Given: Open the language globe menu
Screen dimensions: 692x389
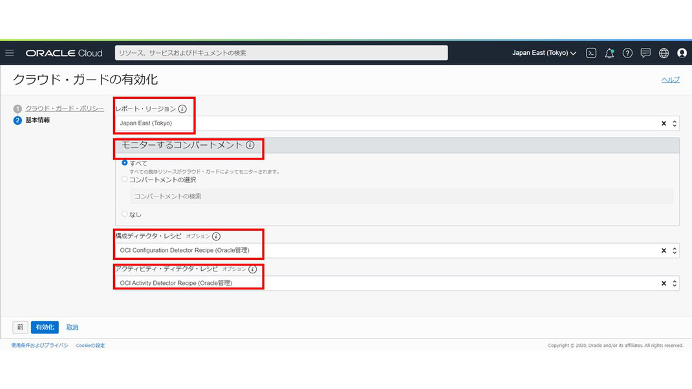Looking at the screenshot, I should 664,53.
